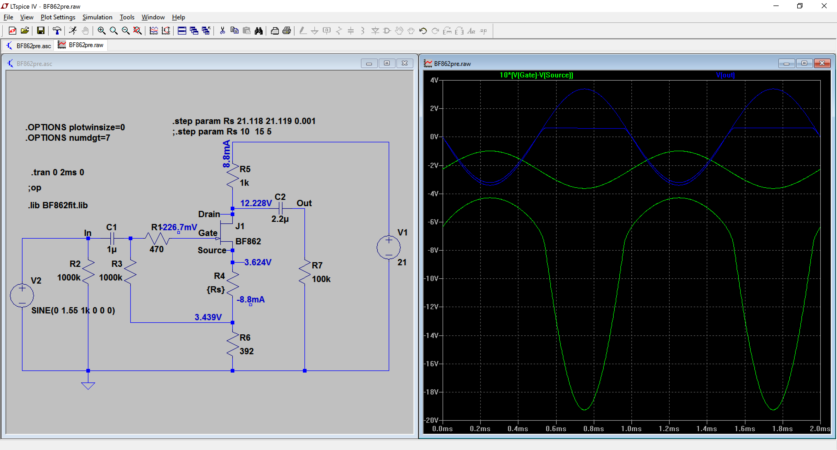Close the BF862pre.raw plot window
Screen dimensions: 837x450
point(822,63)
